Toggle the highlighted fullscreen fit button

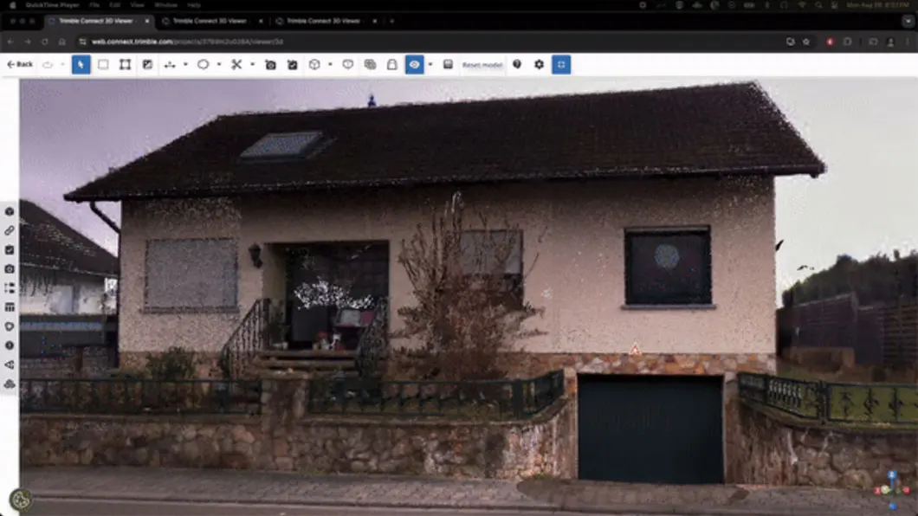[x=561, y=65]
